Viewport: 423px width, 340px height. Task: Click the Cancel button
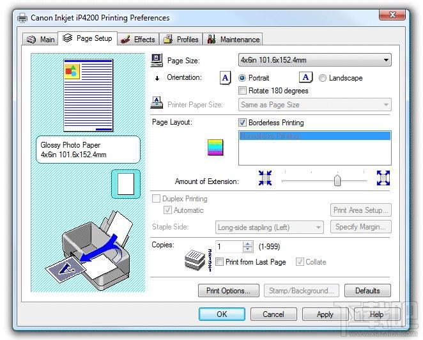273,314
